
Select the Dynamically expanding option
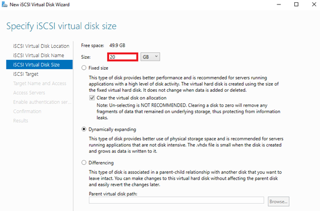84,129
